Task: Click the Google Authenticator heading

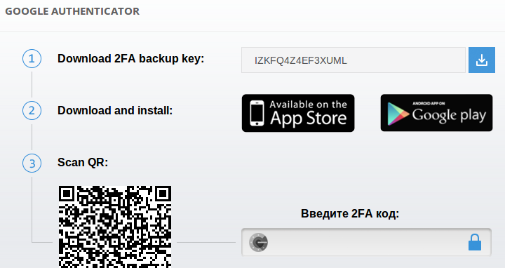Action: (72, 11)
